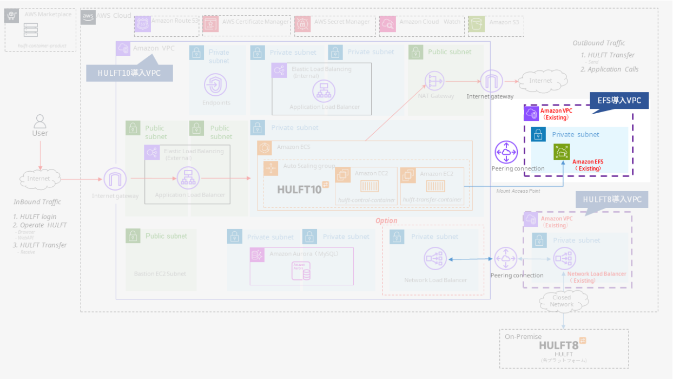This screenshot has width=673, height=379.
Task: Select the AWS Secret Manager icon
Action: pyautogui.click(x=302, y=23)
